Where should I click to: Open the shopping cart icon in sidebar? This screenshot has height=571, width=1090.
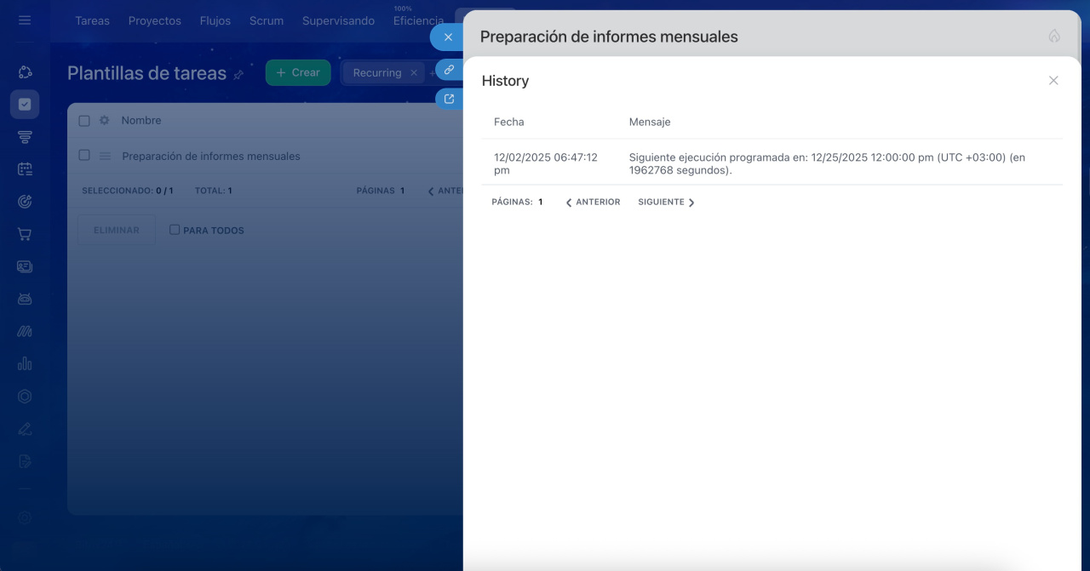pyautogui.click(x=25, y=234)
